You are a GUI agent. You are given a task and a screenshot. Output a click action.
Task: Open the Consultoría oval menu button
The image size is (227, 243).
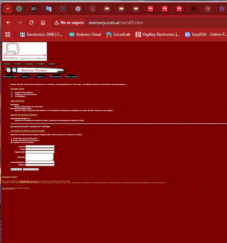tap(25, 77)
